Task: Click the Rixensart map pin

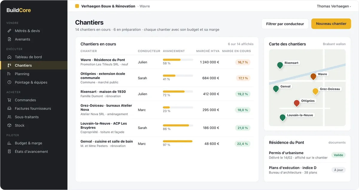Action: (x=280, y=65)
